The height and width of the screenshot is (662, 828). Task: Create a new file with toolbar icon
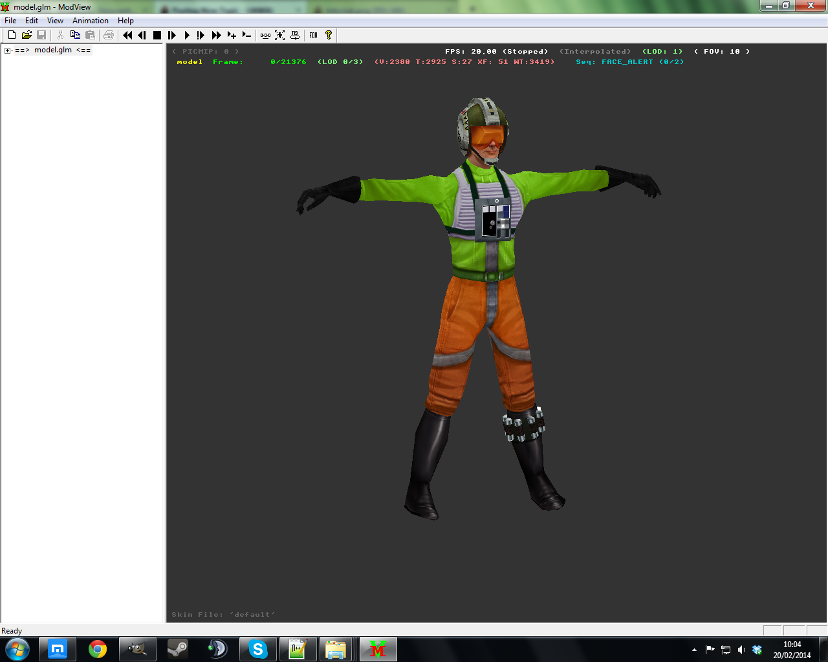tap(12, 35)
